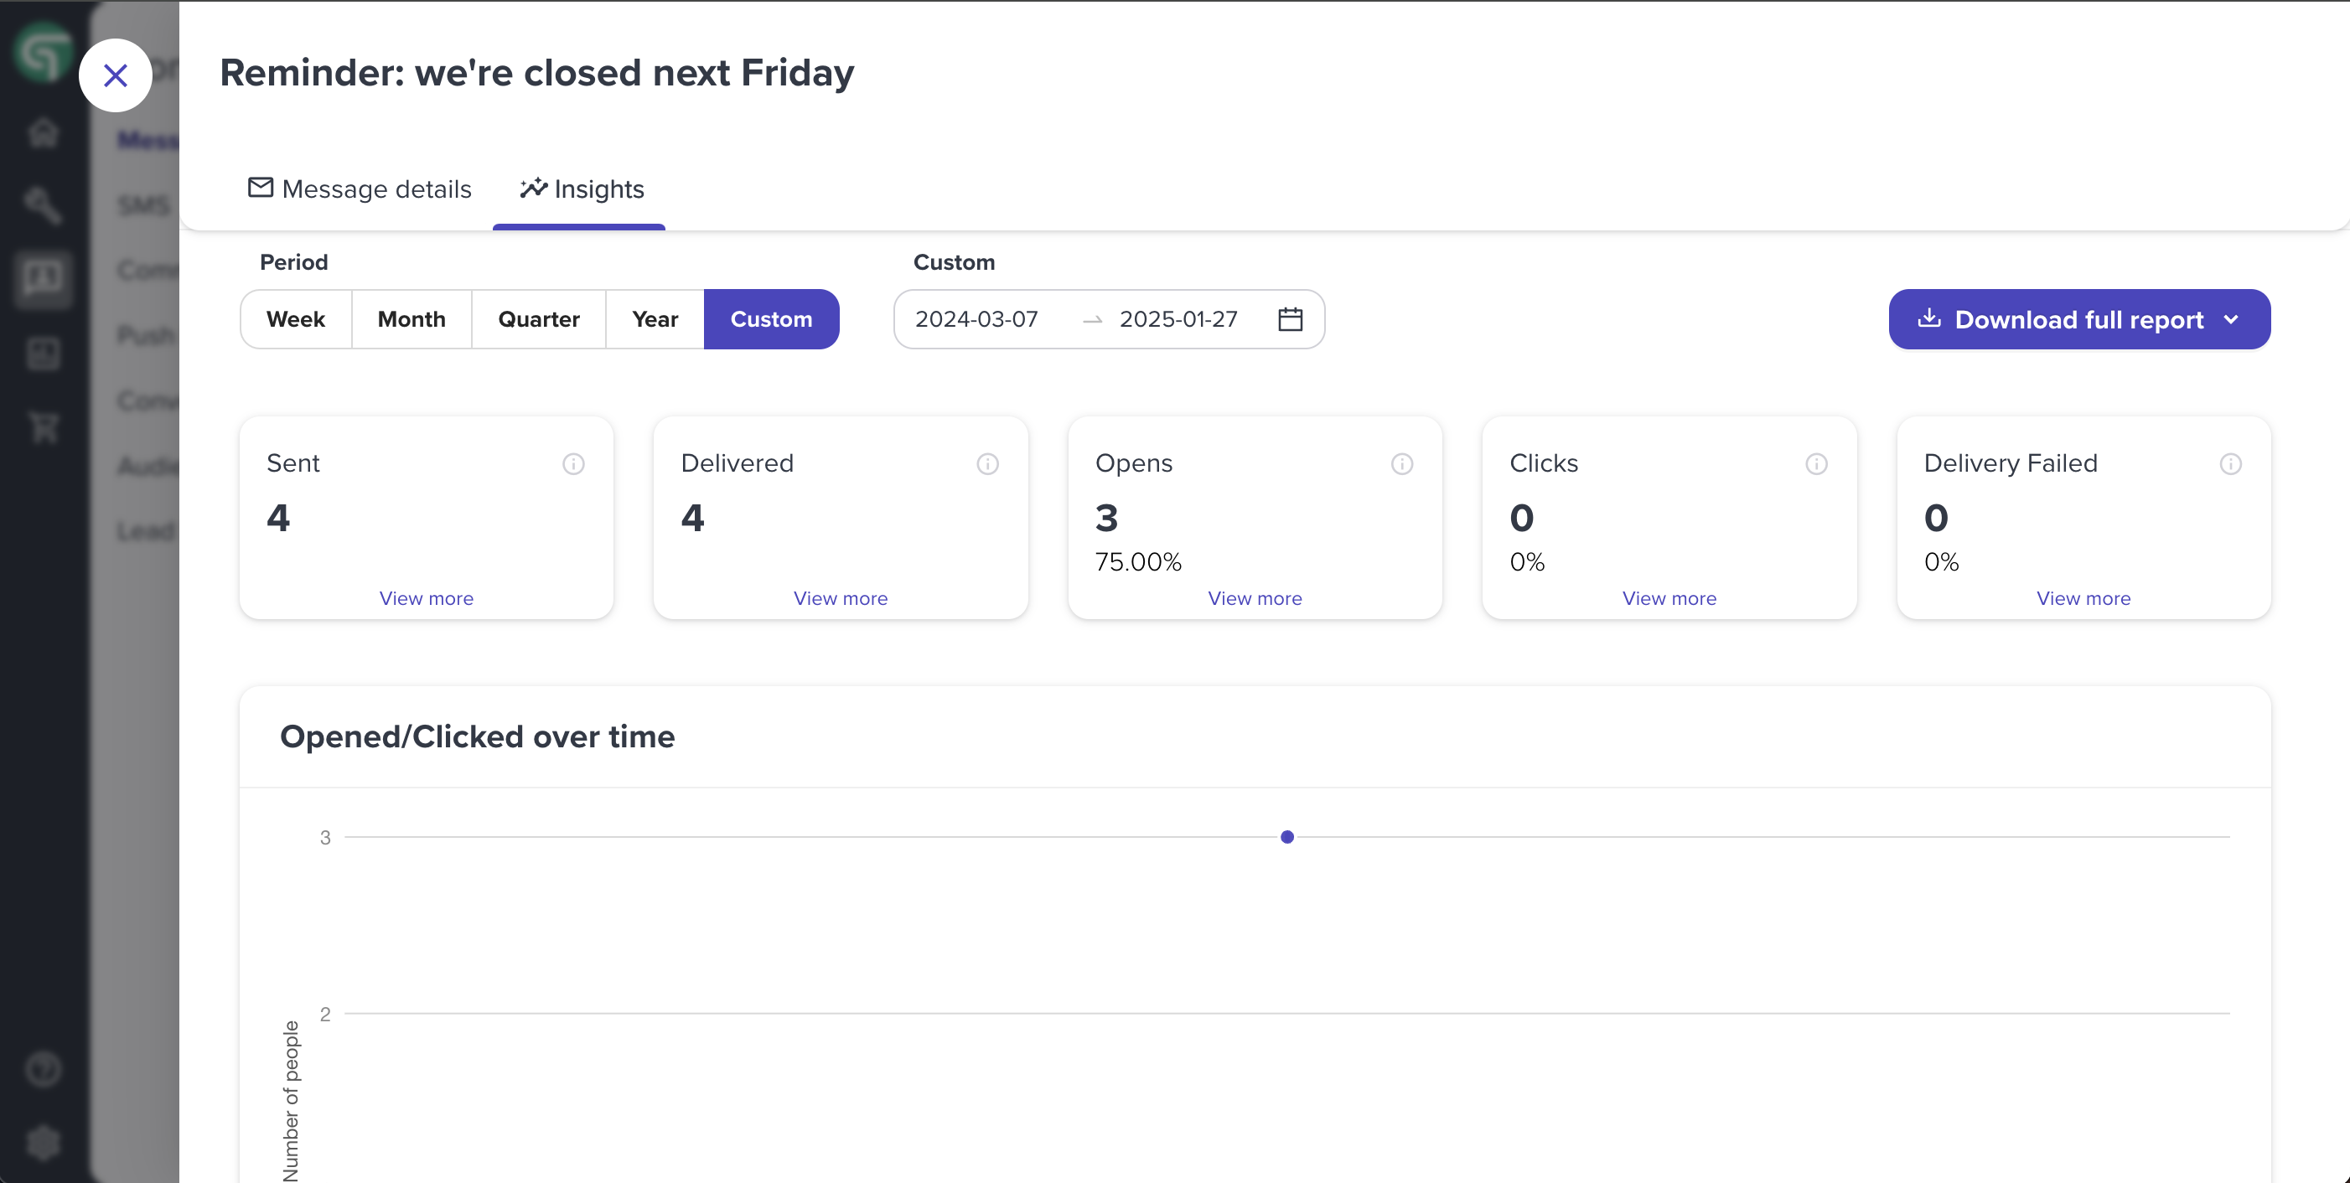Click the data point on the chart
The height and width of the screenshot is (1183, 2350).
click(1286, 836)
